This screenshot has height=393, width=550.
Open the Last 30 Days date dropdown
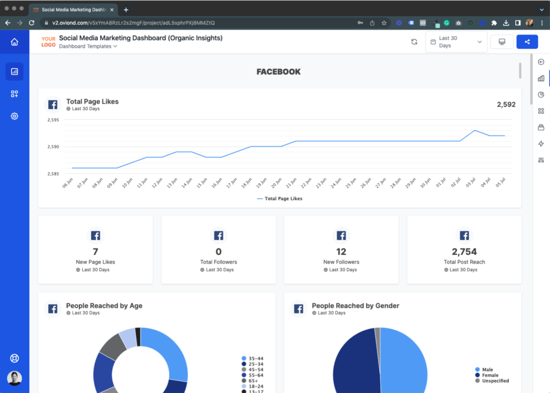(456, 42)
